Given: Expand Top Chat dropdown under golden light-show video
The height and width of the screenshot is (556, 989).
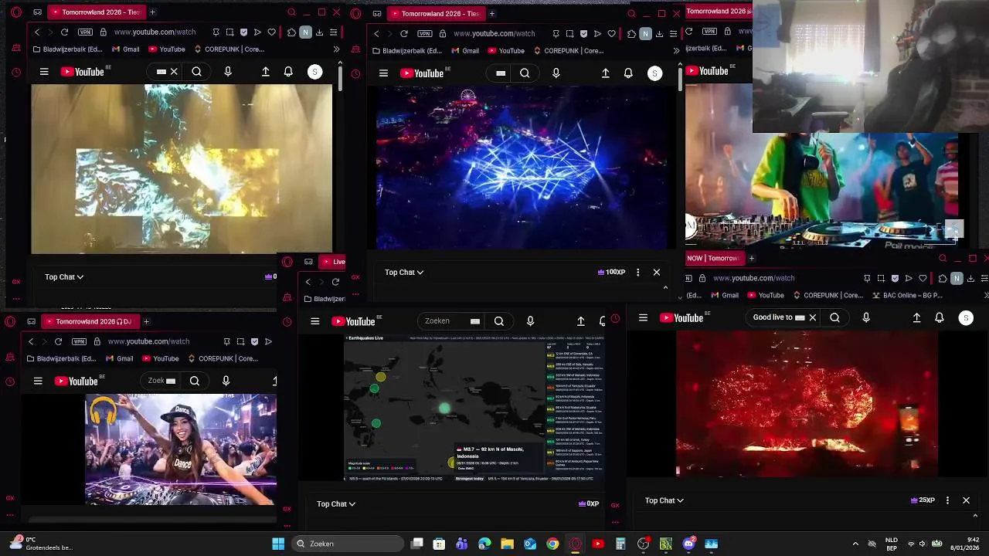Looking at the screenshot, I should (64, 276).
